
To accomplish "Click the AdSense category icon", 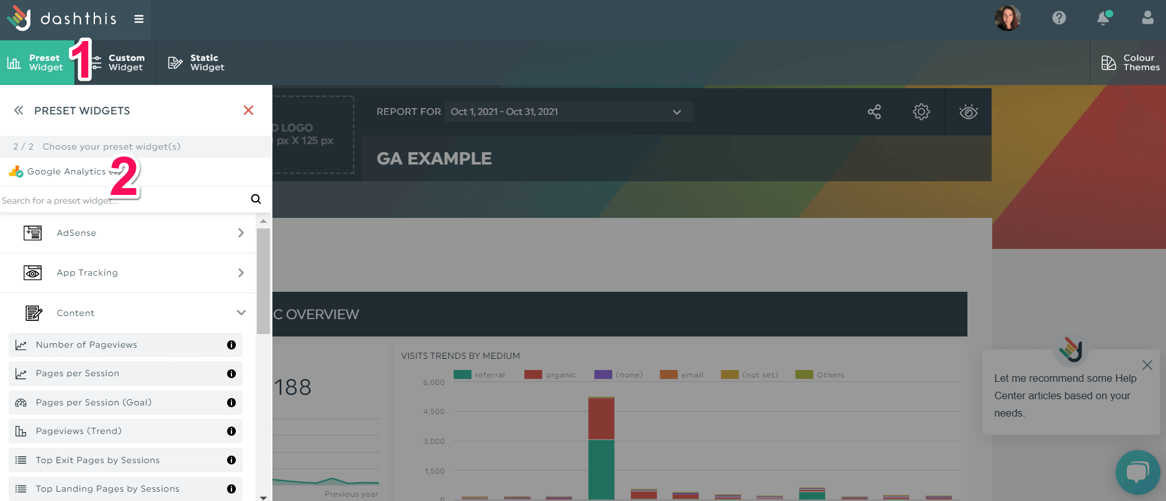I will click(33, 233).
